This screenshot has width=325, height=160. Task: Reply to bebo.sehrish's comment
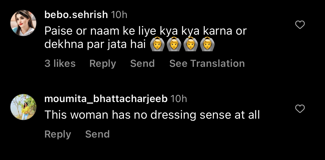(102, 64)
